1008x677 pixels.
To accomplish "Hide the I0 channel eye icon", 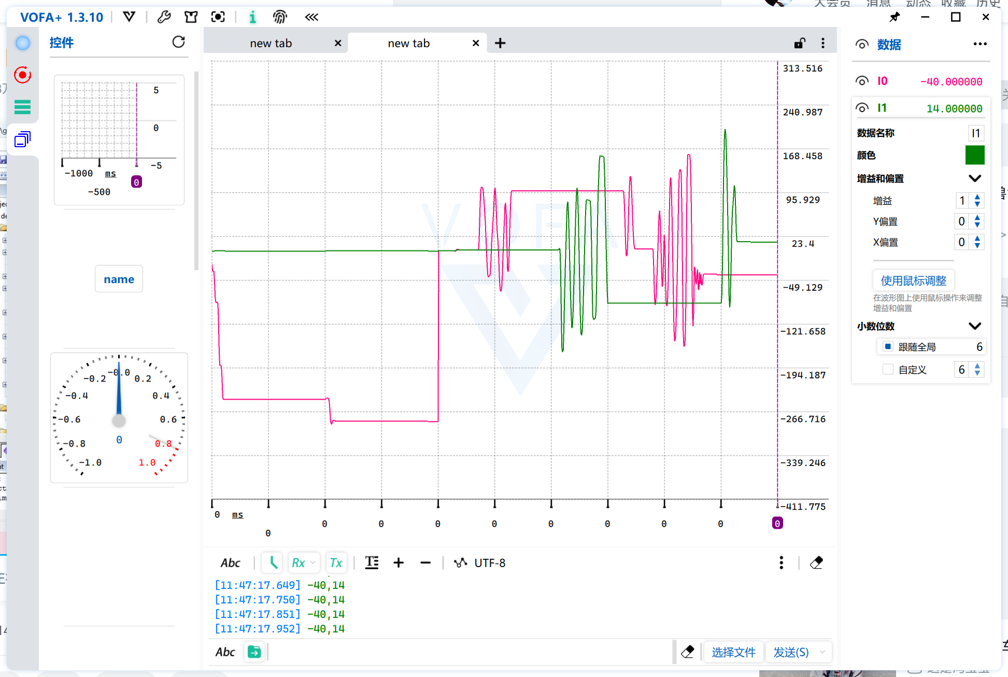I will tap(862, 81).
